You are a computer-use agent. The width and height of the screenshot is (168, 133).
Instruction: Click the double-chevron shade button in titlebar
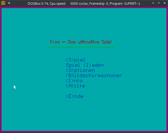coord(9,3)
